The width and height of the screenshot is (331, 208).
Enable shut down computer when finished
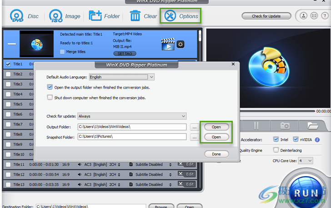coord(50,98)
